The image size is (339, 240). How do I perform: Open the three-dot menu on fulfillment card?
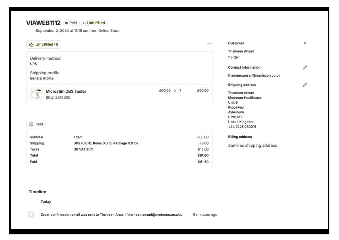[209, 44]
